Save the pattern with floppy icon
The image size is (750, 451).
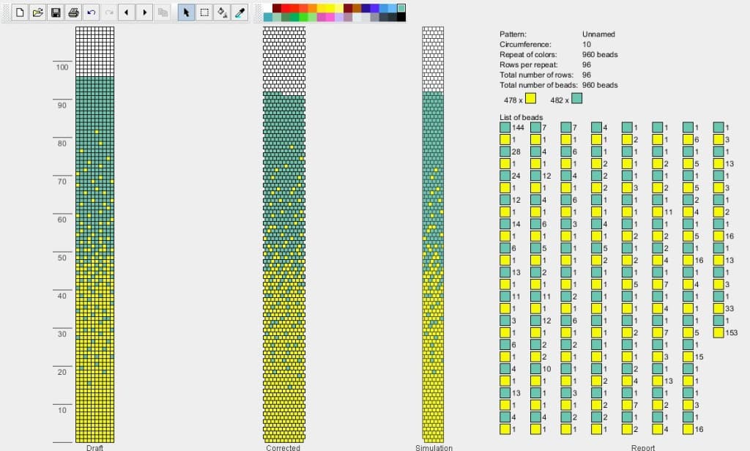56,12
